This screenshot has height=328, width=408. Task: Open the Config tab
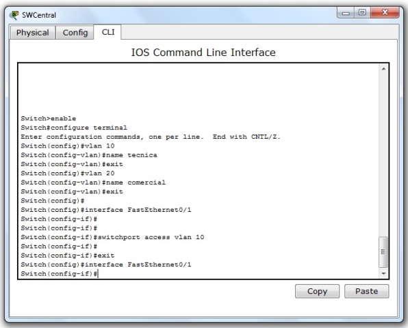(x=75, y=33)
